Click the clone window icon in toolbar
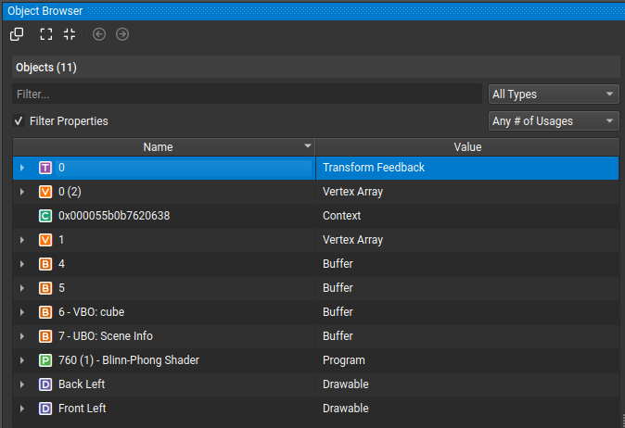625x428 pixels. (x=17, y=34)
